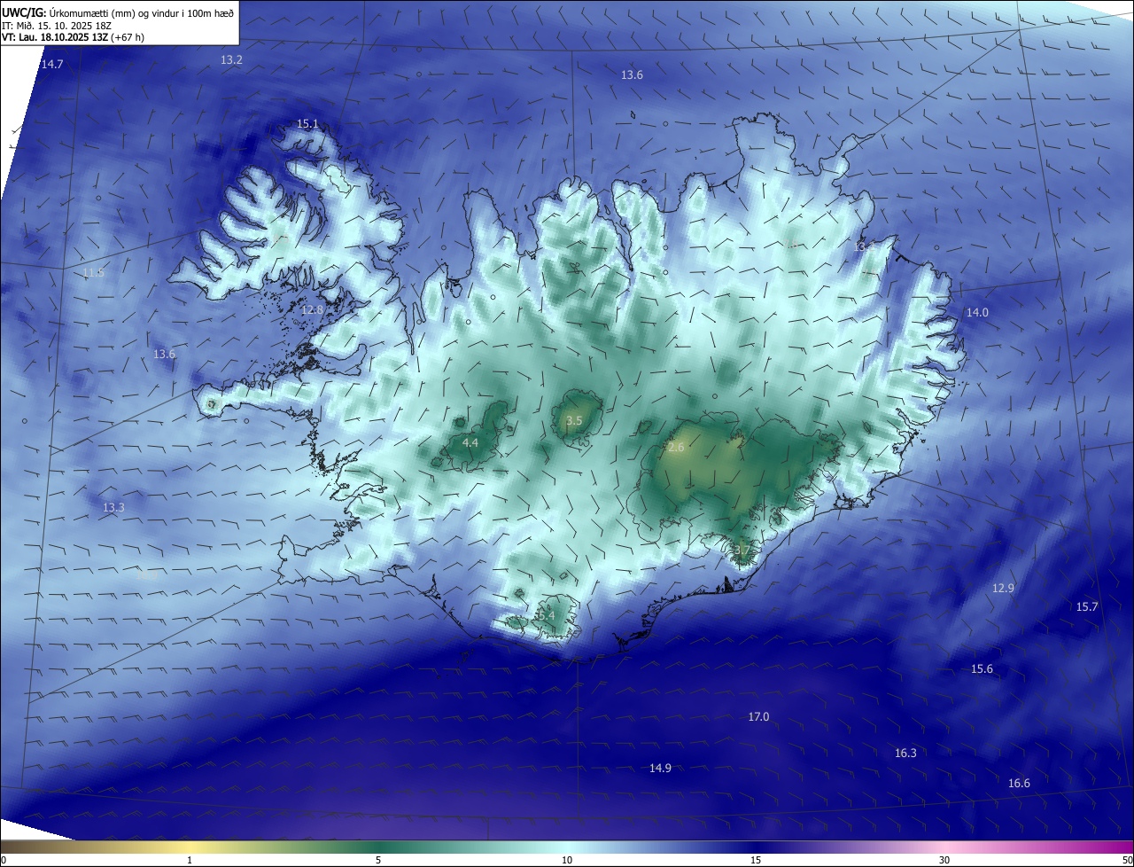Click the '0' tick on the colour scale
The image size is (1134, 867).
point(4,860)
